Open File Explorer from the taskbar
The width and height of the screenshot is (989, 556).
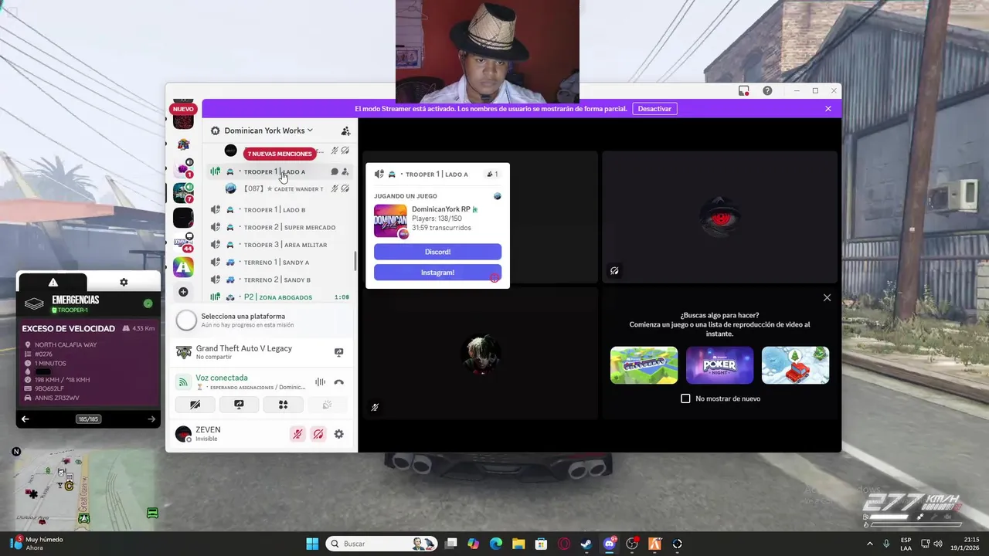(518, 544)
